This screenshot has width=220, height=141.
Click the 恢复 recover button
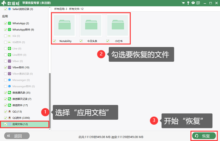click(204, 136)
